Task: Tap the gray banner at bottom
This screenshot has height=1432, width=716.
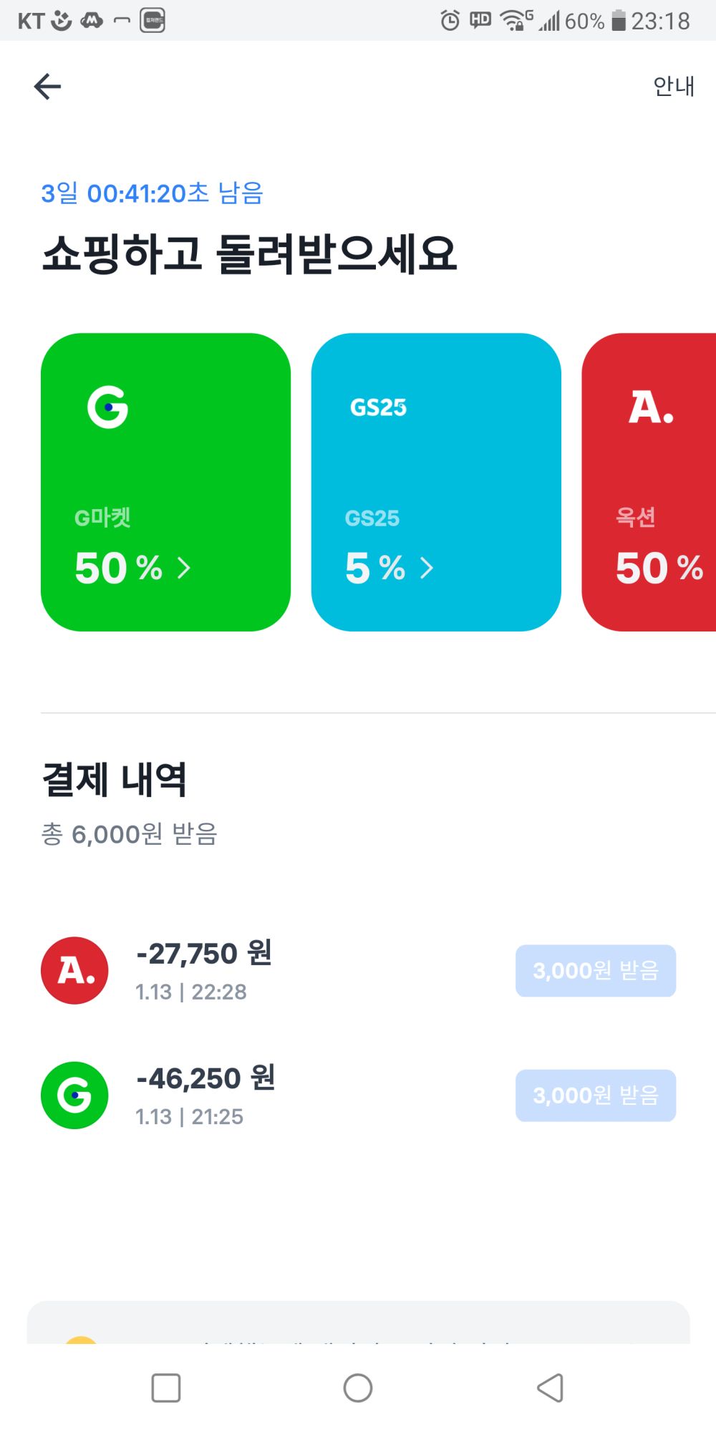Action: (x=358, y=1323)
